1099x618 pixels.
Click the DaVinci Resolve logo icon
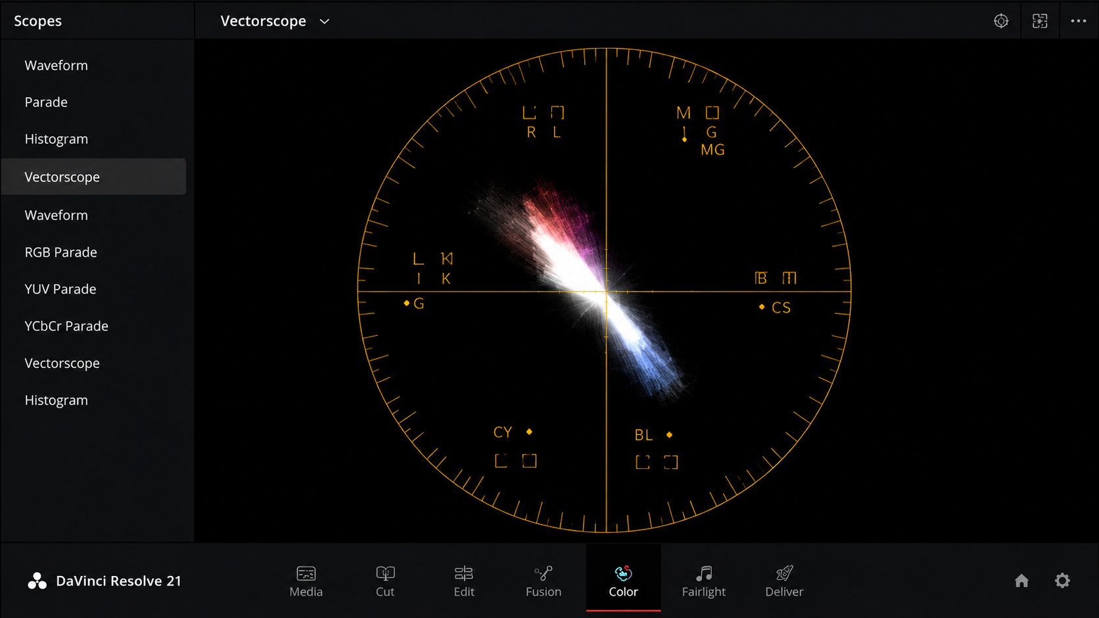(37, 581)
